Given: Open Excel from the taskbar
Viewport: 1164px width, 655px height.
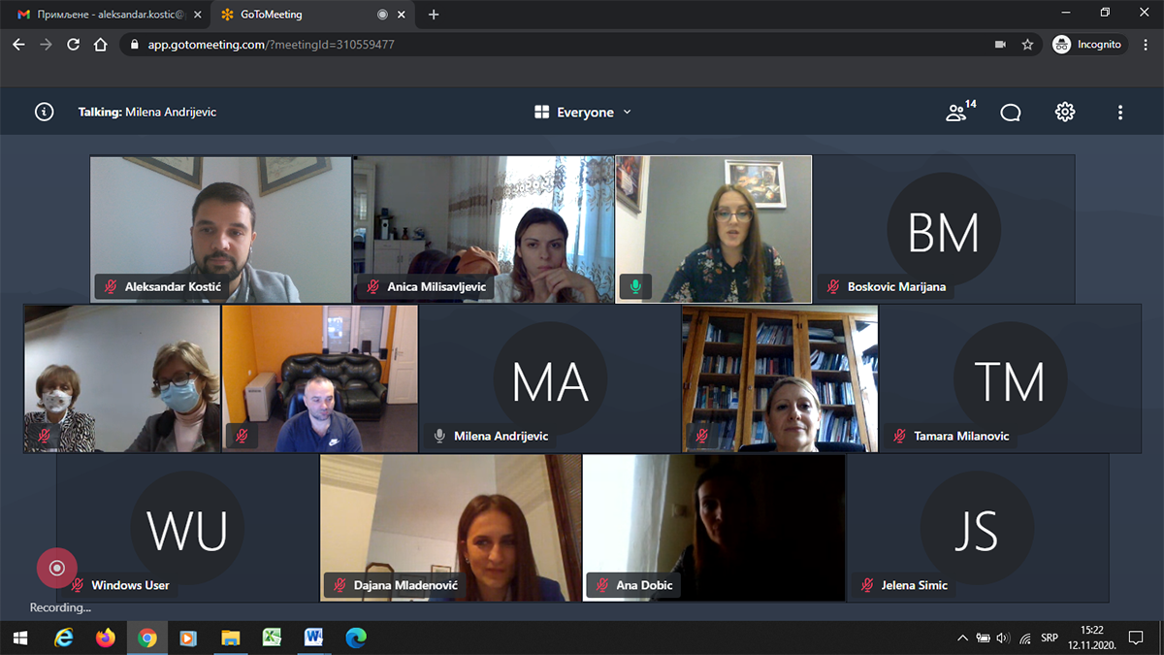Looking at the screenshot, I should click(x=273, y=638).
